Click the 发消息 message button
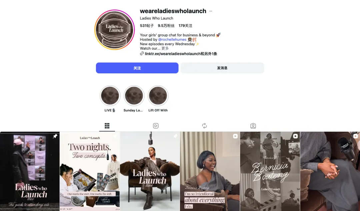 [x=222, y=68]
